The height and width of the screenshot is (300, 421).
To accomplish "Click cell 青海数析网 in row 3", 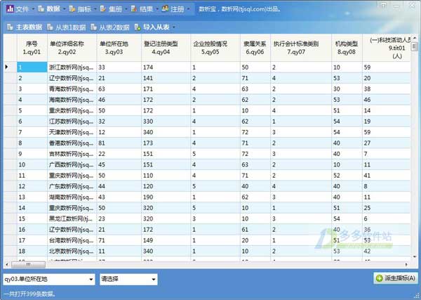I will click(72, 89).
